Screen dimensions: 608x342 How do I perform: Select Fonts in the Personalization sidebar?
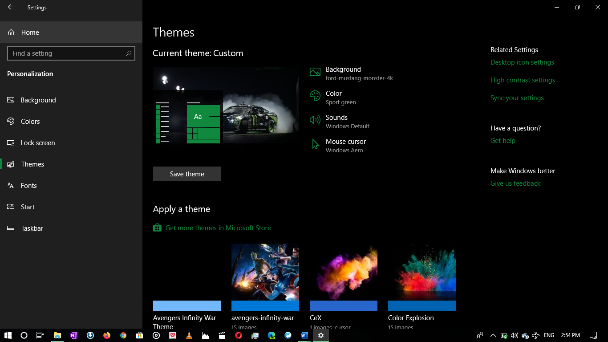28,186
